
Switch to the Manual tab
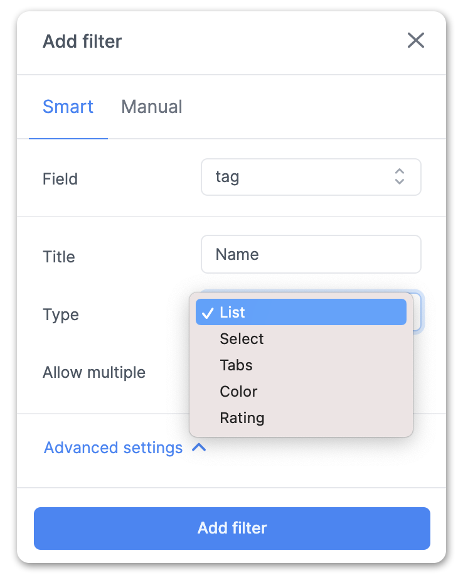(152, 107)
